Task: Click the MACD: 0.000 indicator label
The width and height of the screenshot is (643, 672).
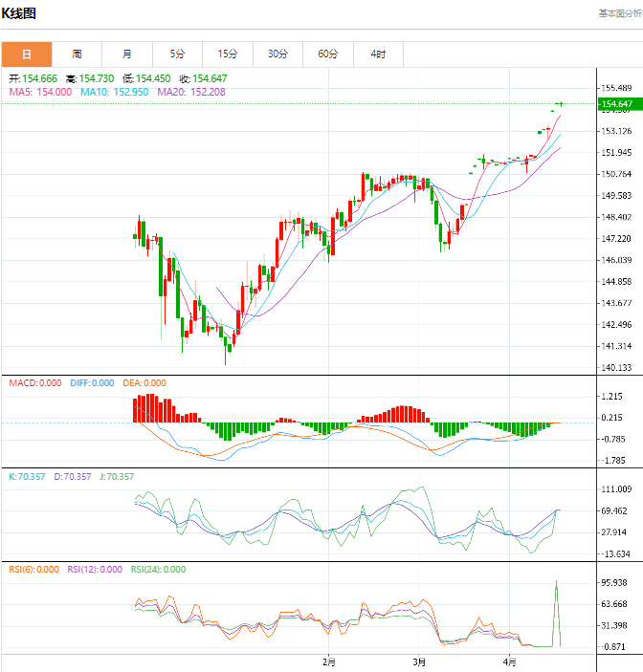Action: coord(35,383)
